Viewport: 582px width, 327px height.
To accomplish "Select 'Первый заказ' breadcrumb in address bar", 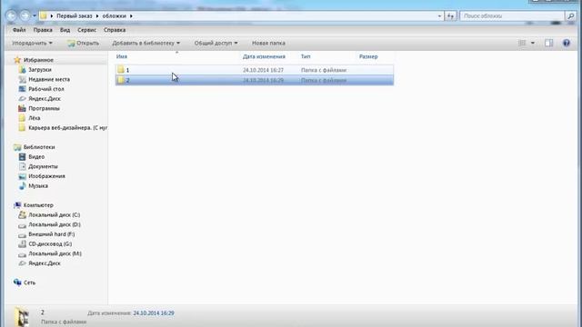I will pos(75,16).
